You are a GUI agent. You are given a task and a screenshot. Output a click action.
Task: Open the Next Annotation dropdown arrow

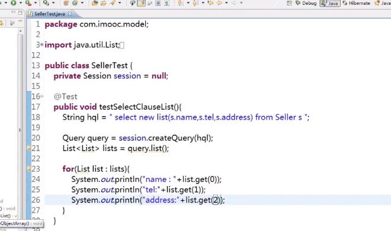(188, 3)
